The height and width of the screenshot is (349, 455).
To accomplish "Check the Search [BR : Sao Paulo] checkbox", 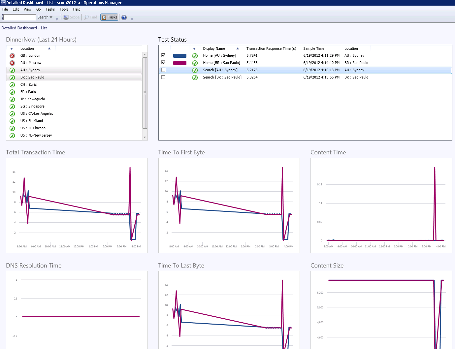I will [163, 77].
